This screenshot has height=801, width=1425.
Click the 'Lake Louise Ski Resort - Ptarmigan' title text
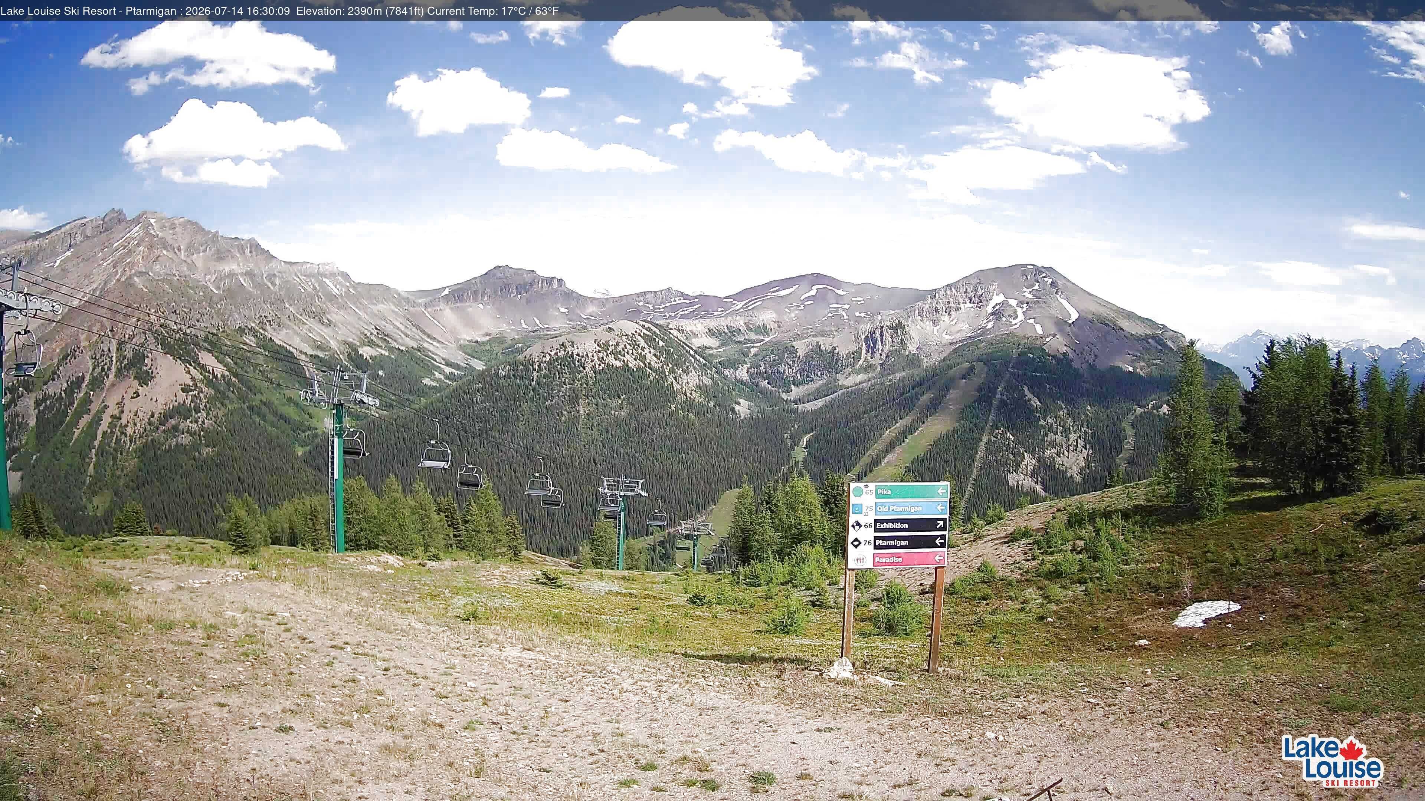pyautogui.click(x=89, y=11)
